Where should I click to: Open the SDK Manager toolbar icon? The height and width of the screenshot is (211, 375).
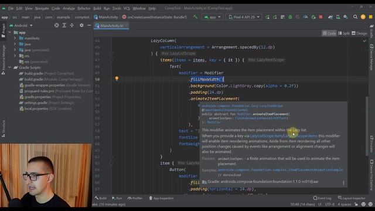point(346,17)
